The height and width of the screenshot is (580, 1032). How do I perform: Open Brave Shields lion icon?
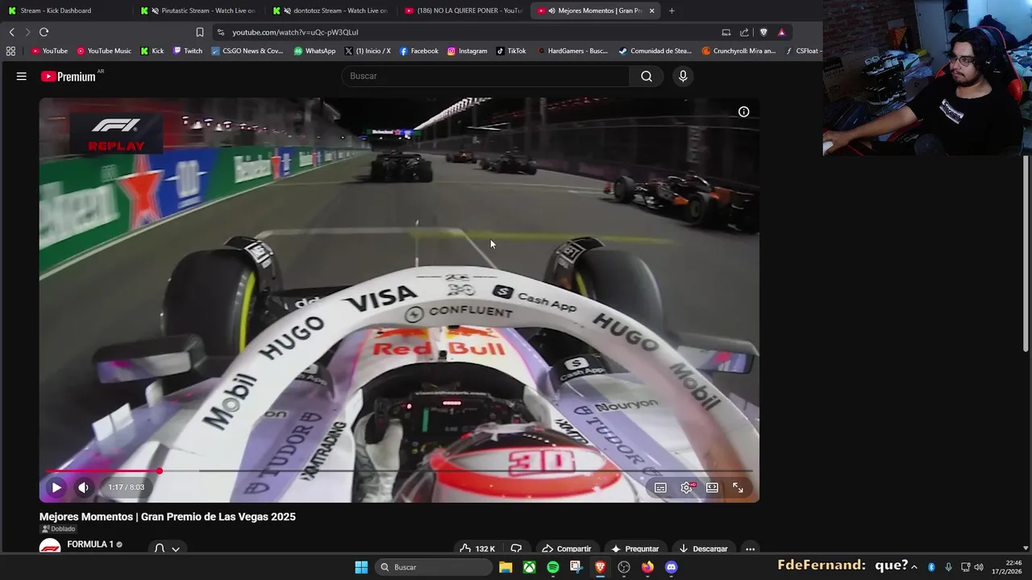[764, 32]
